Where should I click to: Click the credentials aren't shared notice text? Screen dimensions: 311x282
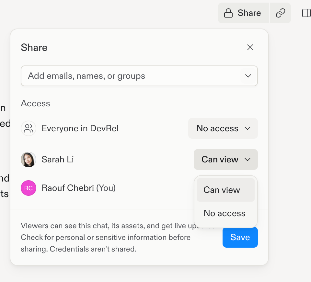[x=93, y=249]
